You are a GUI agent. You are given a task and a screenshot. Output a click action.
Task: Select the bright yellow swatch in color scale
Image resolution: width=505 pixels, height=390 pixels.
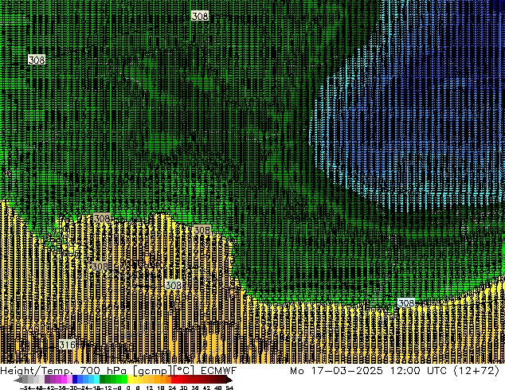pos(130,380)
